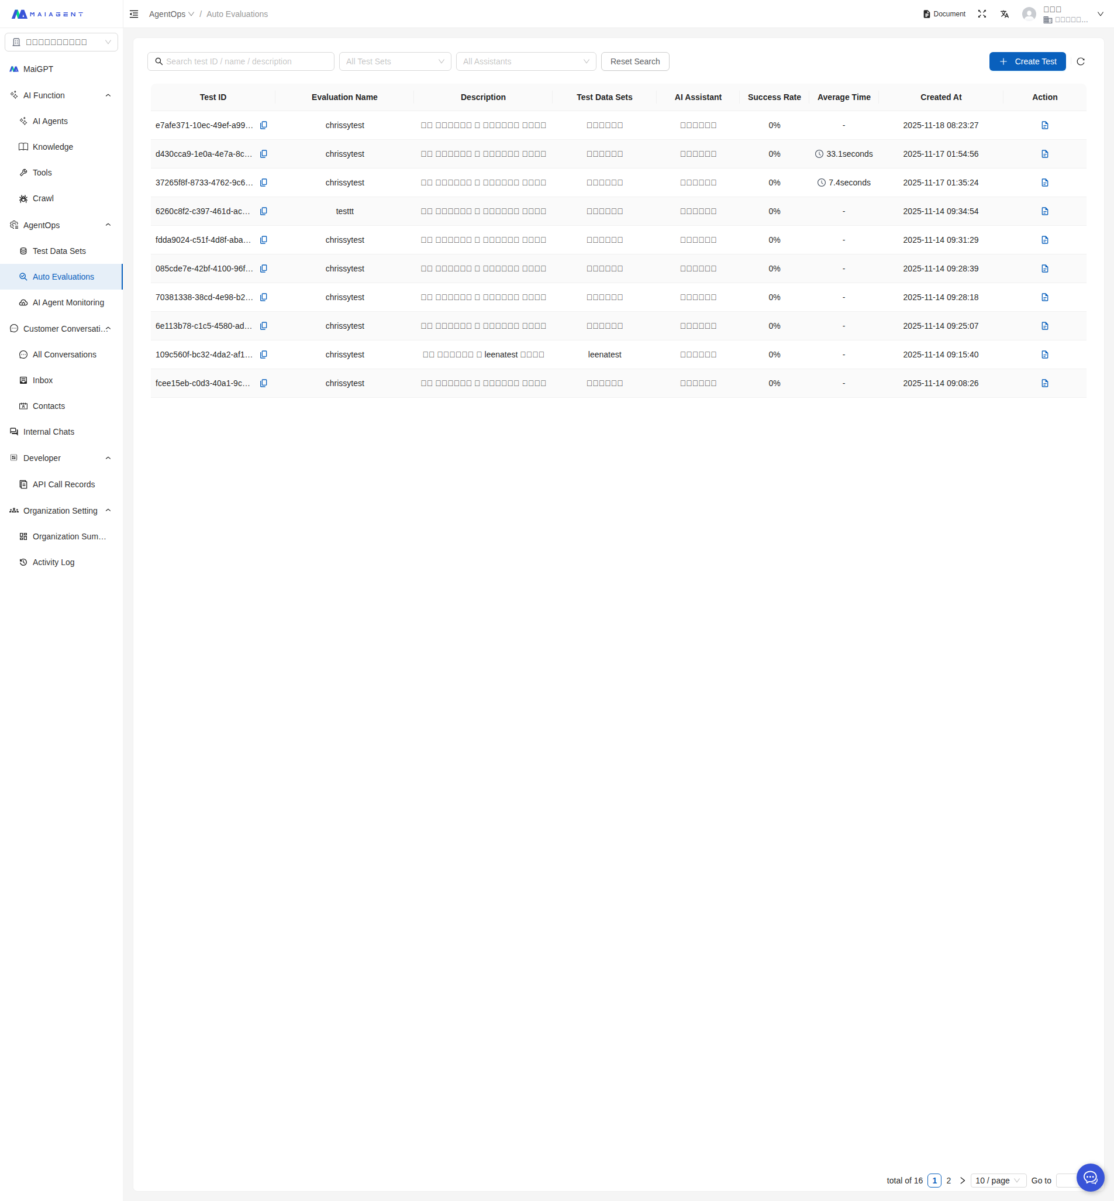Open the Activity Log page
The image size is (1114, 1201).
click(x=54, y=562)
